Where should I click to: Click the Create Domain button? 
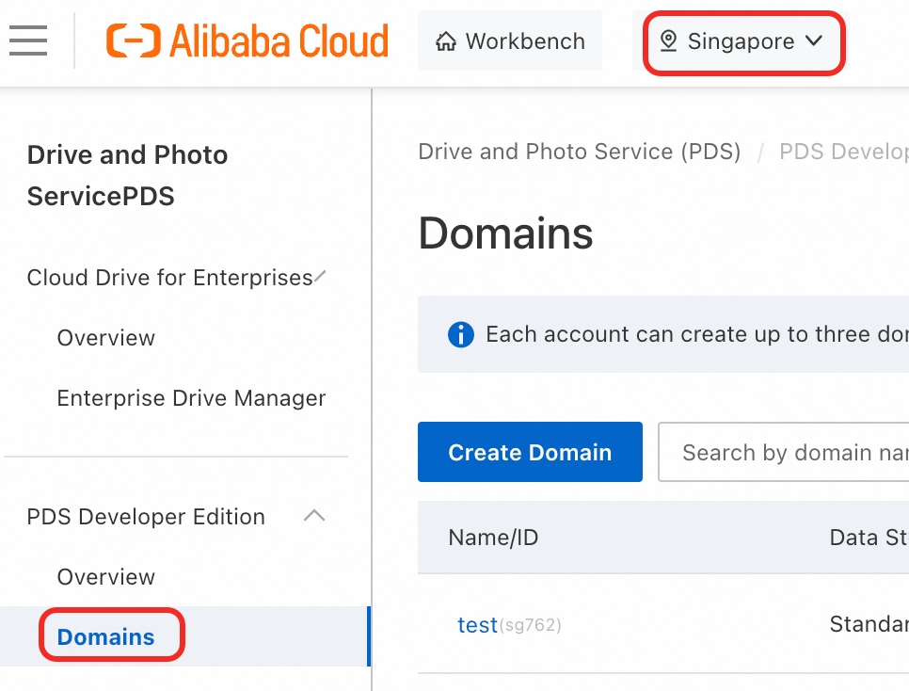point(530,452)
